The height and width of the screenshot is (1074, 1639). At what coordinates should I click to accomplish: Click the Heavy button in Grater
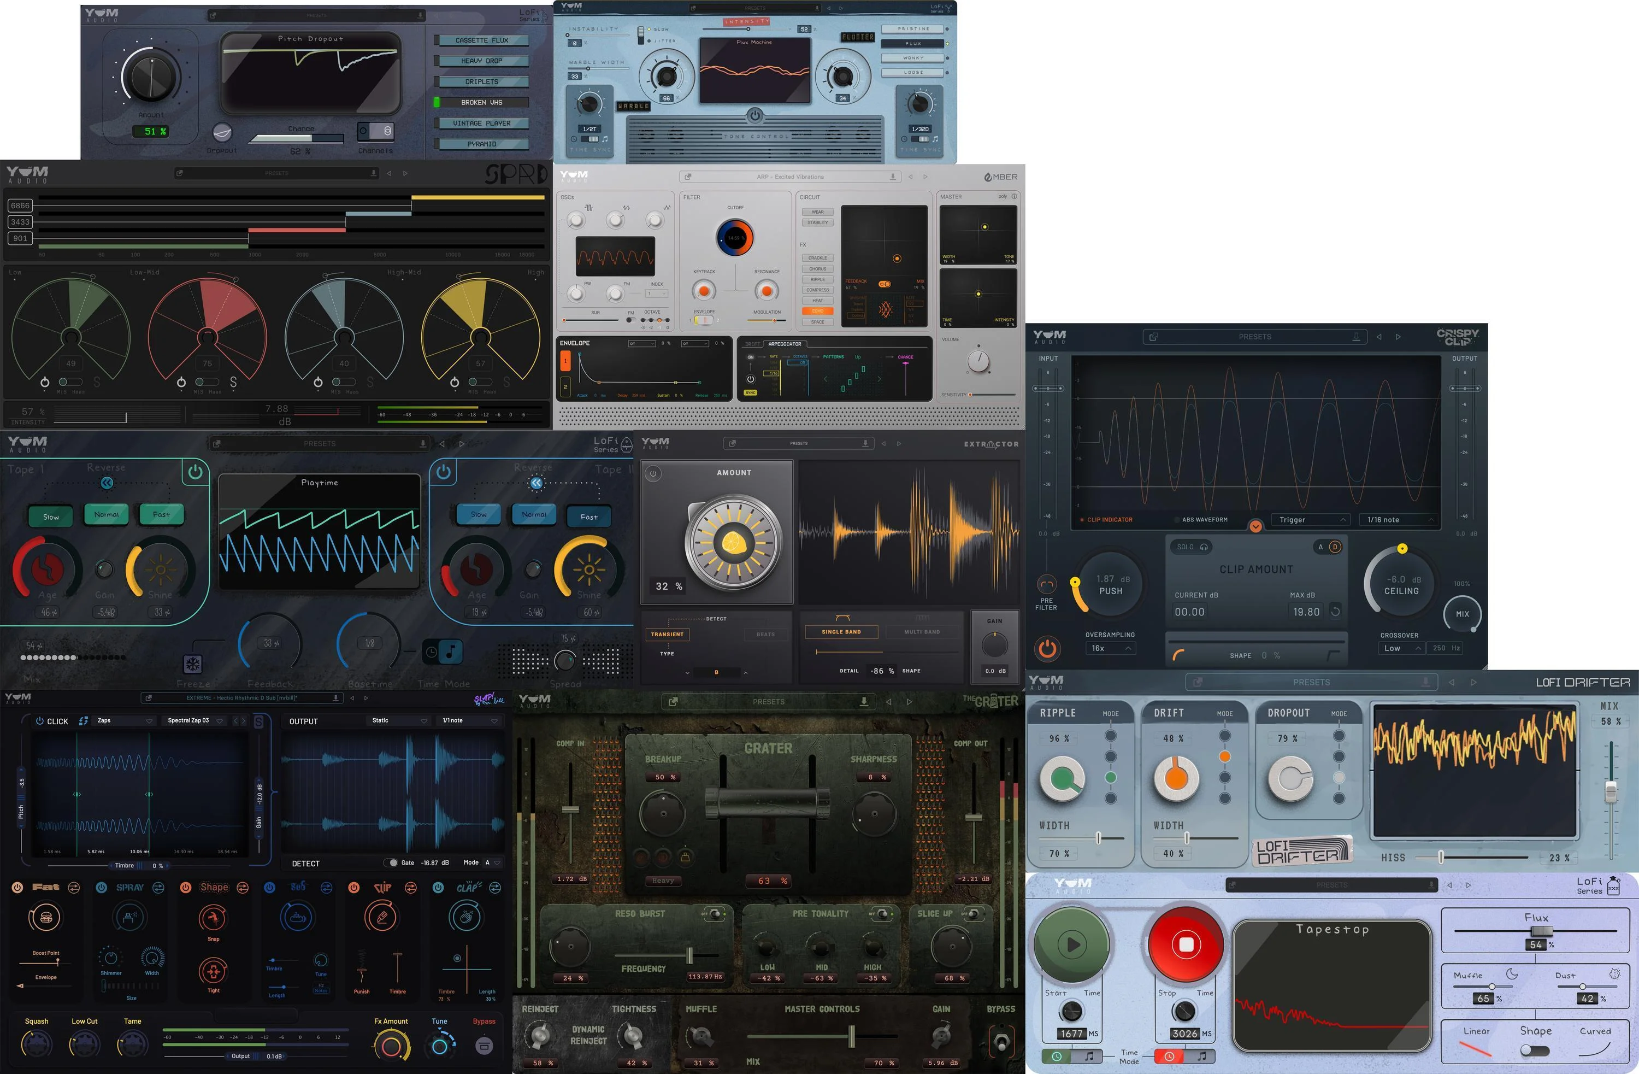(x=663, y=881)
